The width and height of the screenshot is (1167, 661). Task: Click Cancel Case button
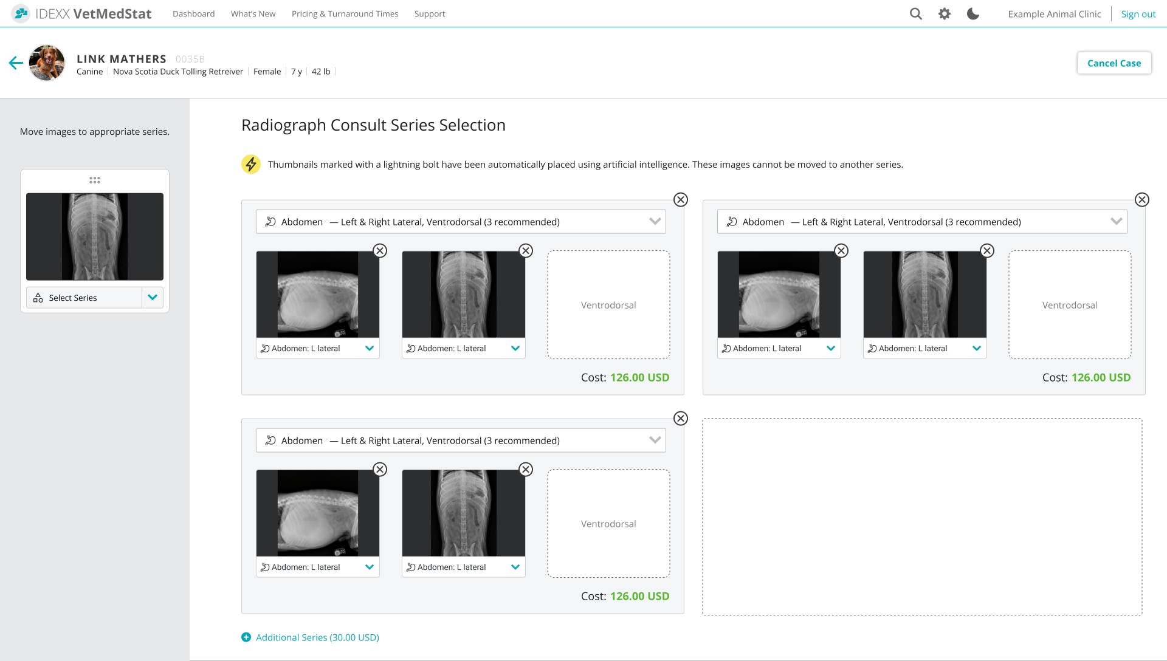click(1114, 63)
